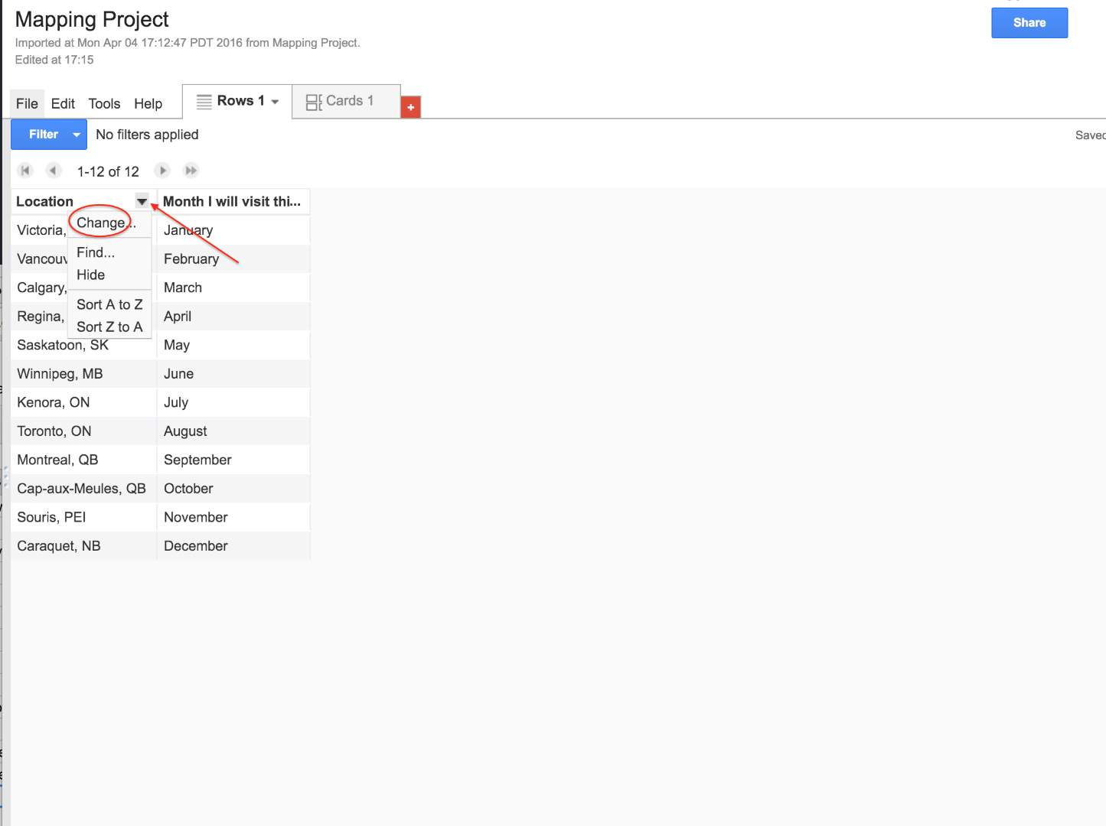Open the Tools menu
Screen dimensions: 1106x826
[104, 103]
